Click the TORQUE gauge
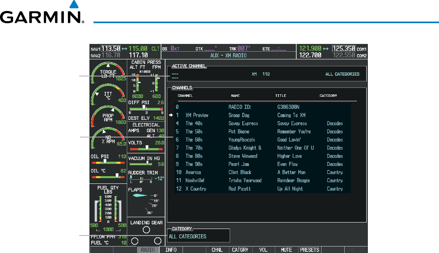Screen dimensions: 439x253 (109, 72)
